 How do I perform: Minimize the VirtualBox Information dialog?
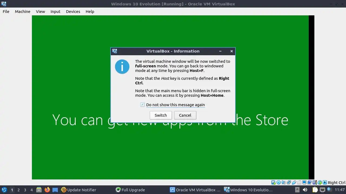tap(220, 51)
